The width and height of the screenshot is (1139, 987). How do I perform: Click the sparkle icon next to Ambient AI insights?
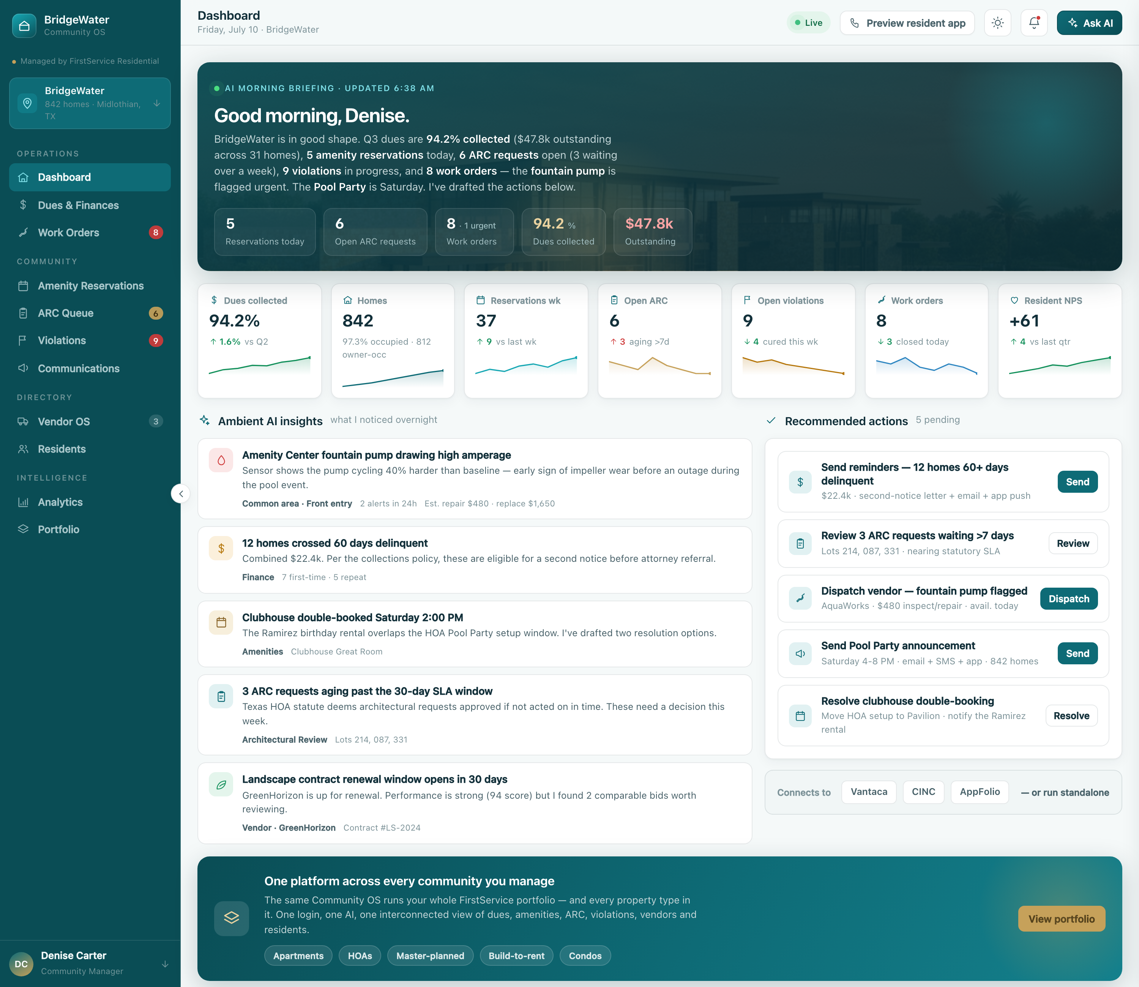click(x=204, y=420)
